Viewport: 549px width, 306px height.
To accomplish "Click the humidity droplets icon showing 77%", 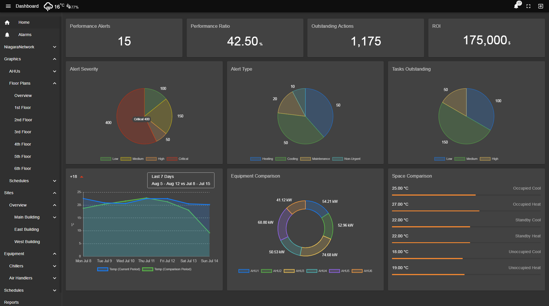I will [x=68, y=6].
